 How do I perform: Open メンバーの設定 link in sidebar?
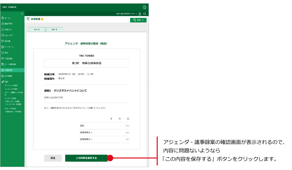[x=10, y=98]
